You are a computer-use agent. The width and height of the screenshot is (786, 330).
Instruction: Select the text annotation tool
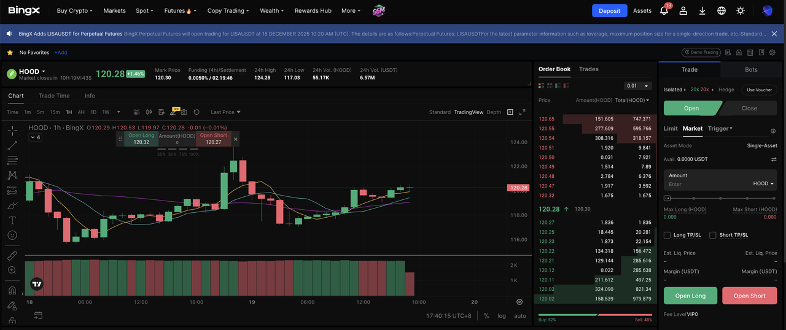12,220
